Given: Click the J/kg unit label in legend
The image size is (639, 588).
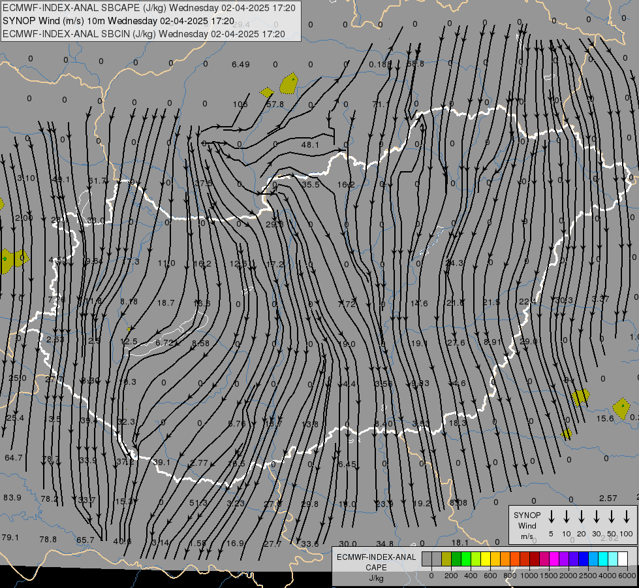Looking at the screenshot, I should point(376,578).
